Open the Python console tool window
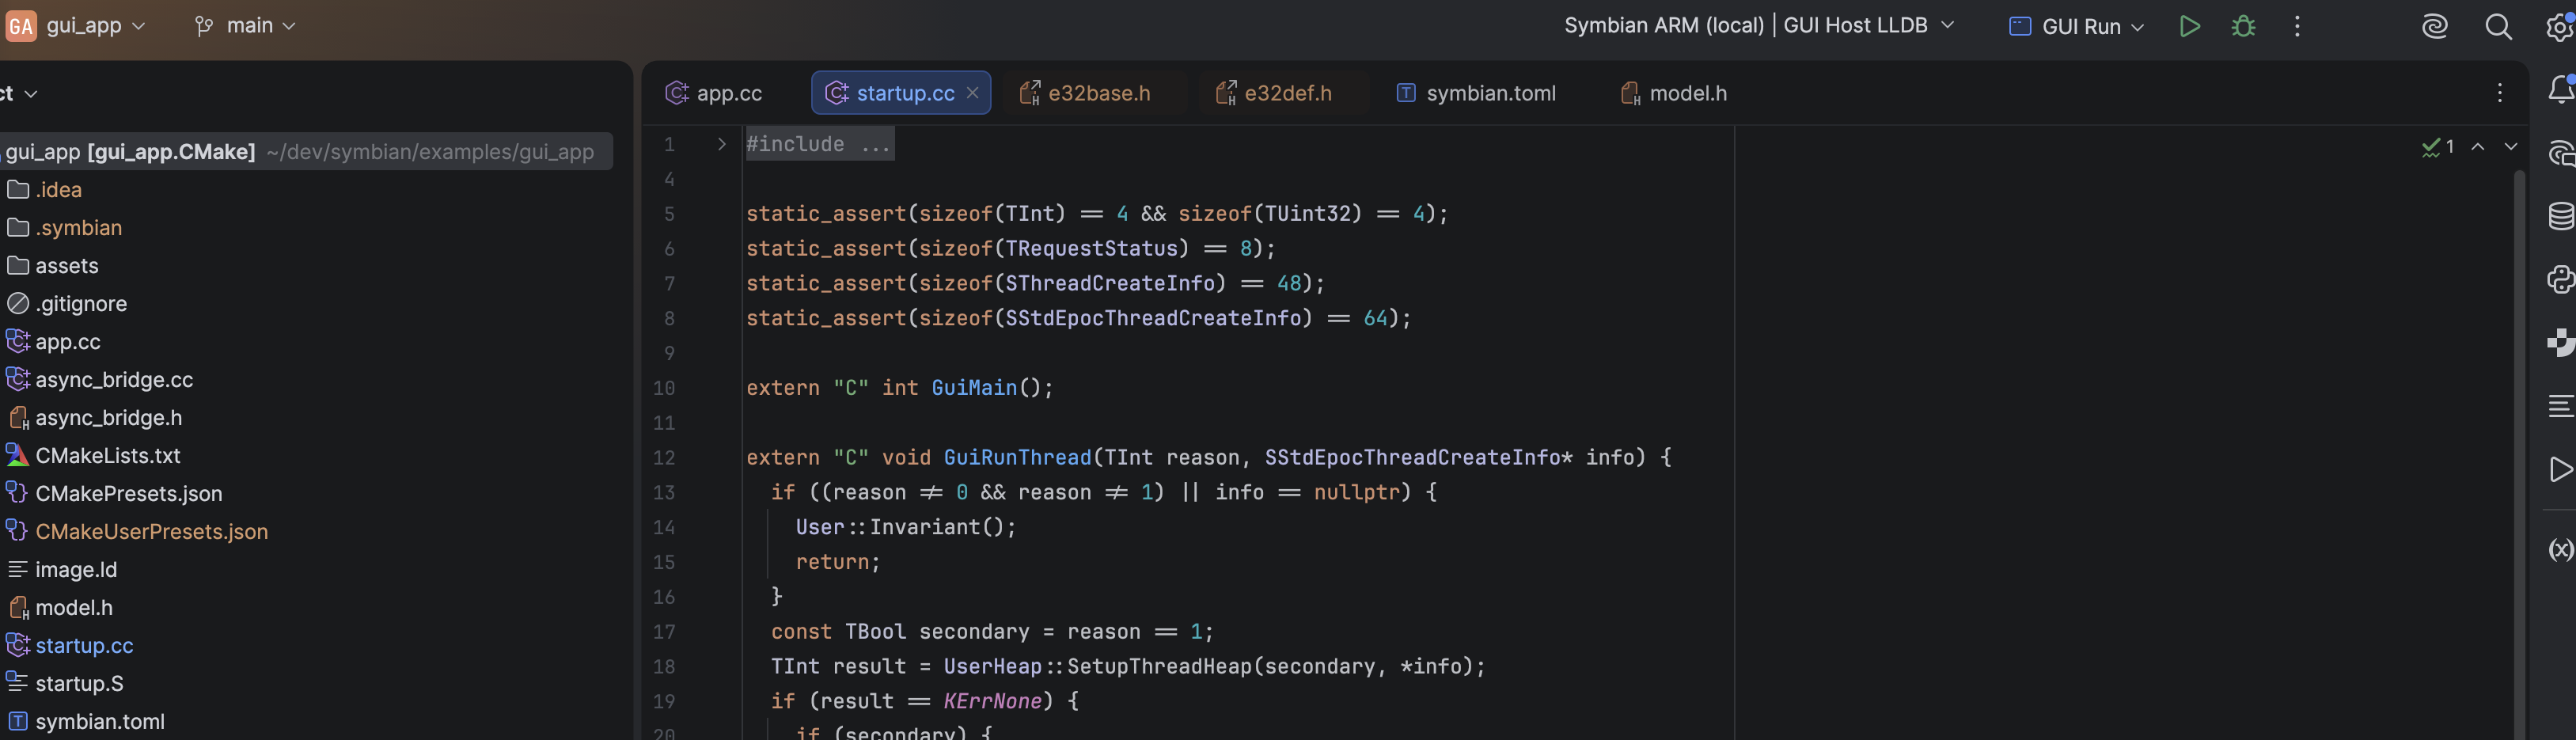 coord(2561,279)
